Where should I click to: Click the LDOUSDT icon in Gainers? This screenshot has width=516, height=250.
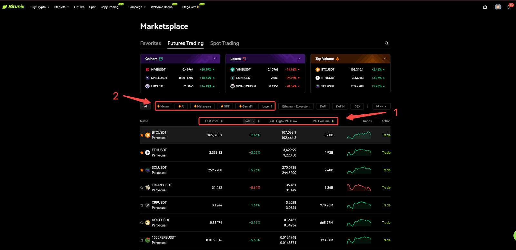[147, 86]
